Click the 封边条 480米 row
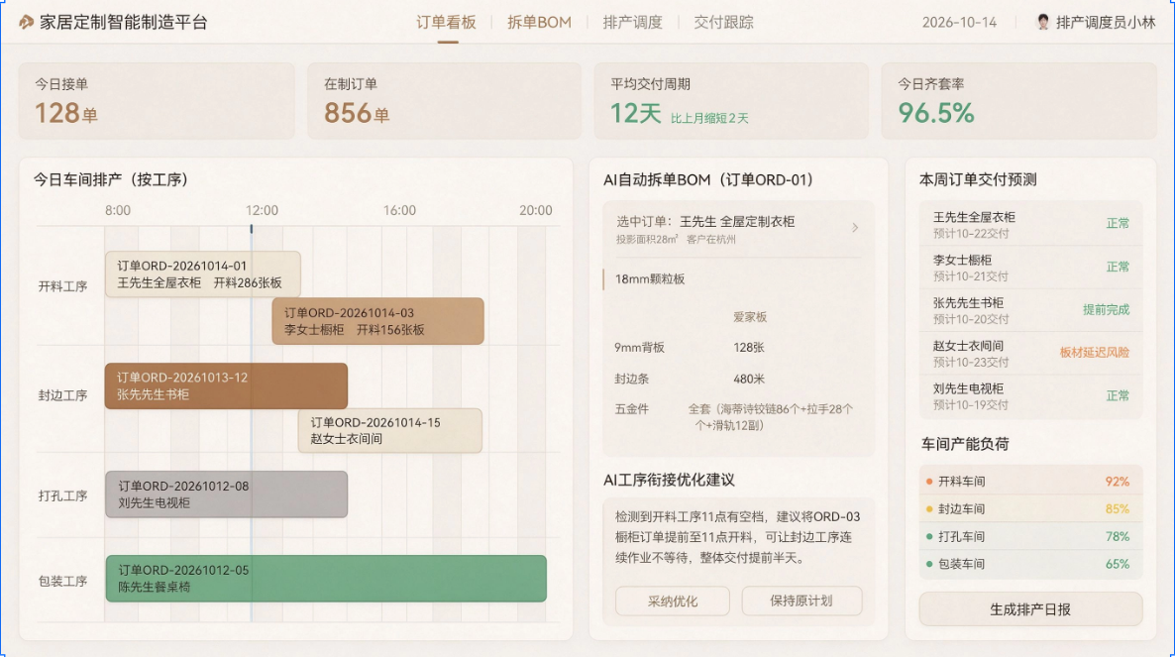 pos(737,380)
